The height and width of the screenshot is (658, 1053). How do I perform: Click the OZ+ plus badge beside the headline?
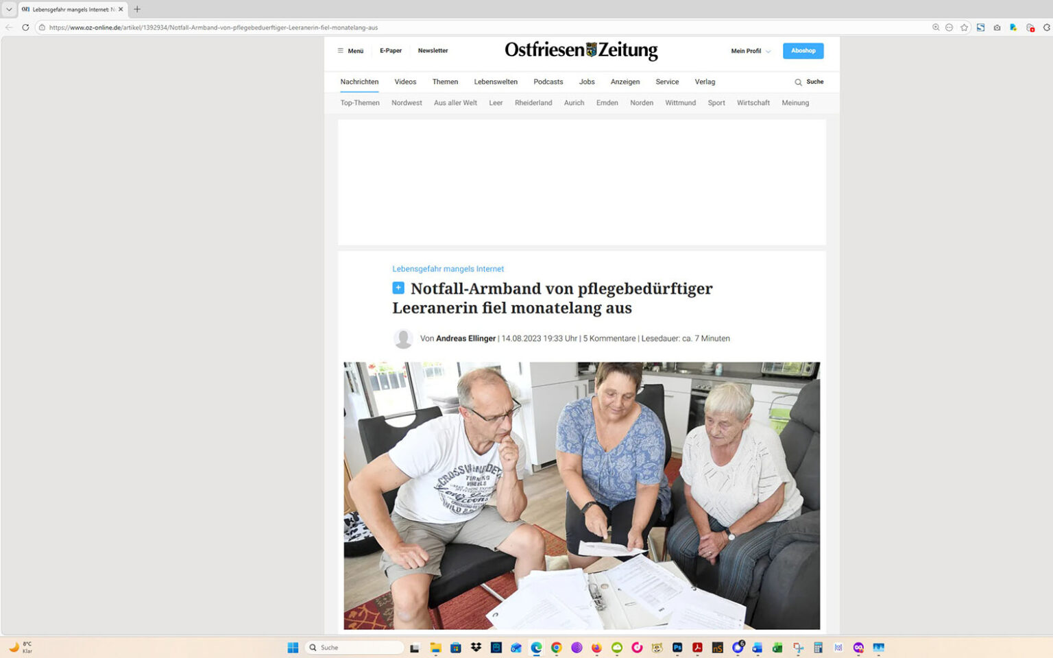(x=398, y=287)
